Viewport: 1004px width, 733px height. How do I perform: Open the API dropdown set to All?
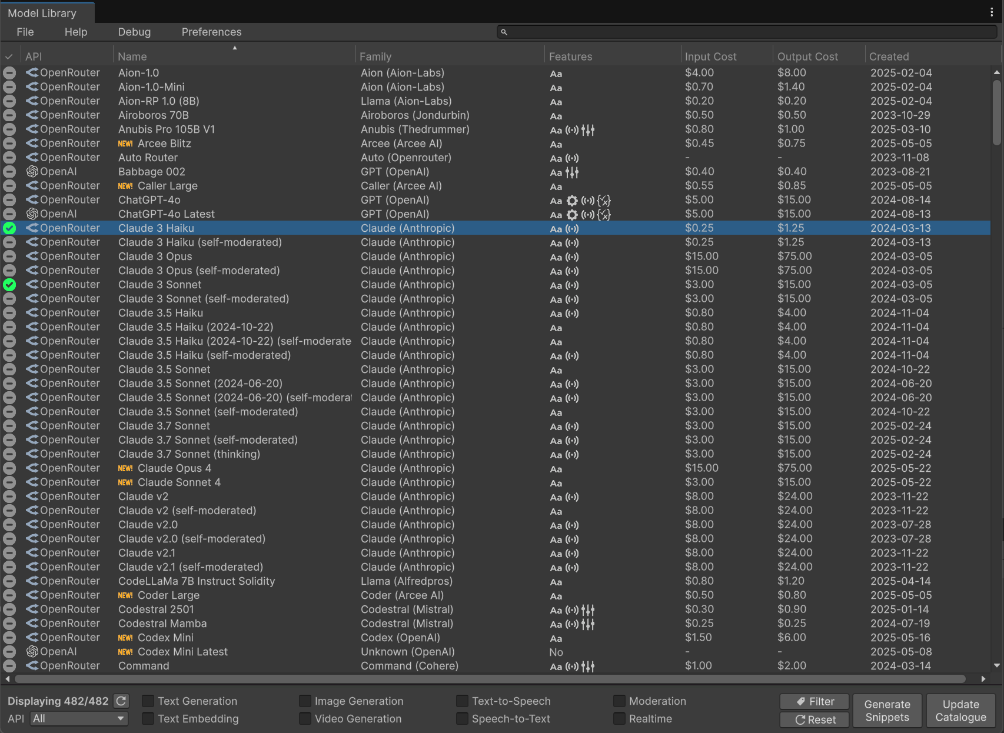(79, 718)
